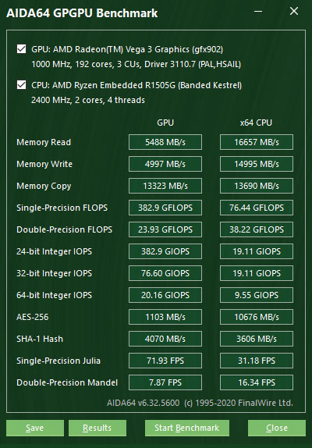The width and height of the screenshot is (312, 448).
Task: Close window using title bar X icon
Action: (x=294, y=12)
